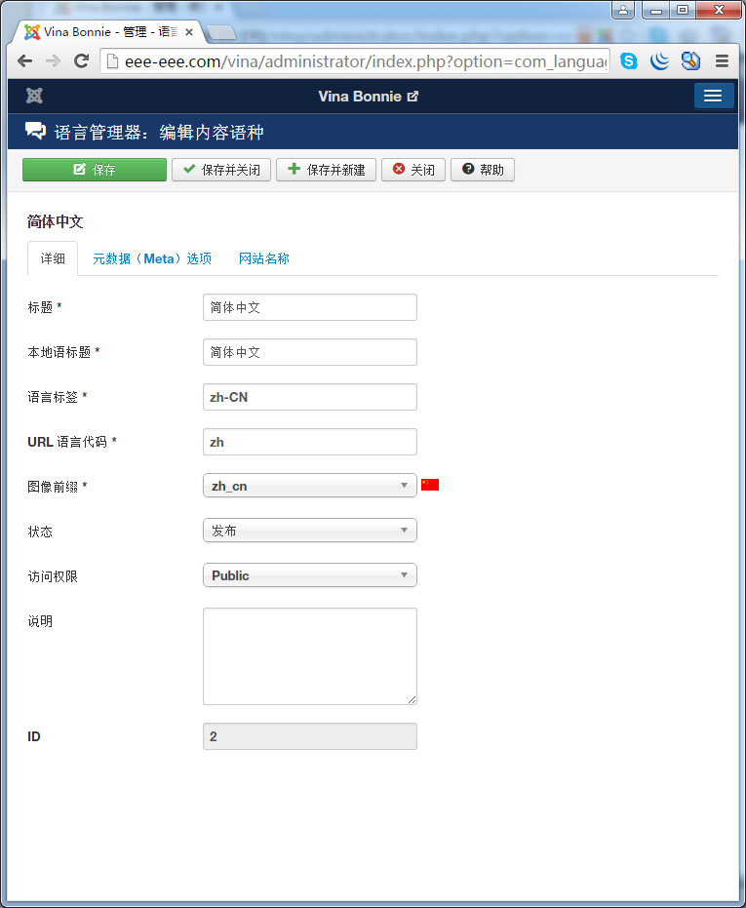Close the Vina Bonnie browser tab

(189, 32)
